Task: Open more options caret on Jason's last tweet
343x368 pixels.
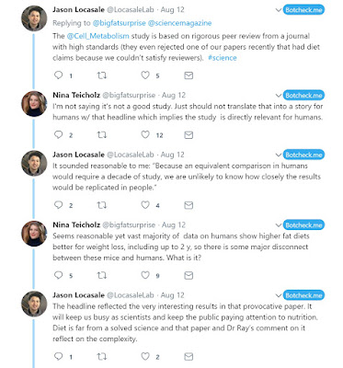Action: (x=279, y=295)
